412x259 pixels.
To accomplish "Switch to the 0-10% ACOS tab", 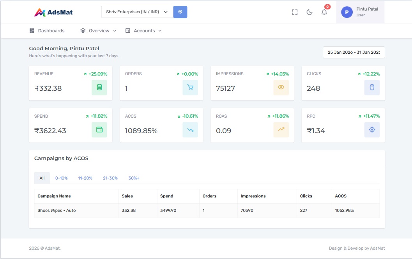I will [61, 178].
